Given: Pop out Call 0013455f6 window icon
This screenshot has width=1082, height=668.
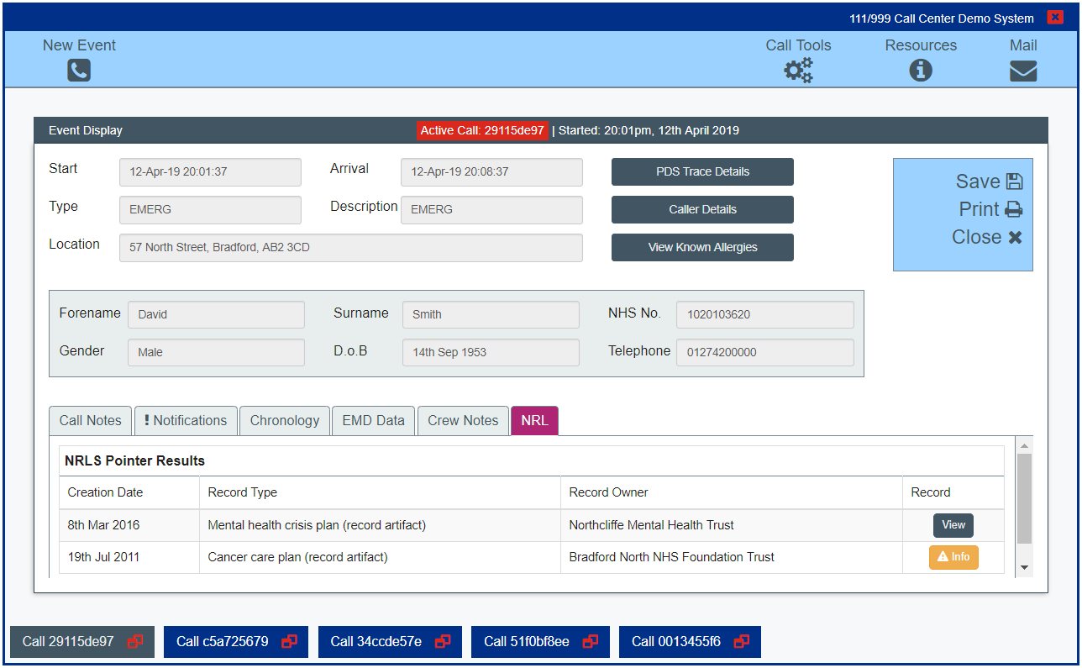Looking at the screenshot, I should tap(742, 642).
